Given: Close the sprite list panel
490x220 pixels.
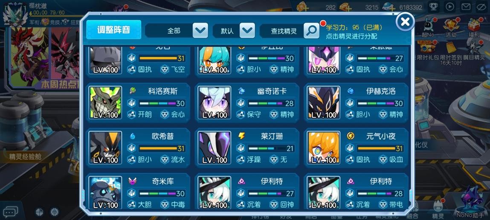Looking at the screenshot, I should click(x=405, y=22).
